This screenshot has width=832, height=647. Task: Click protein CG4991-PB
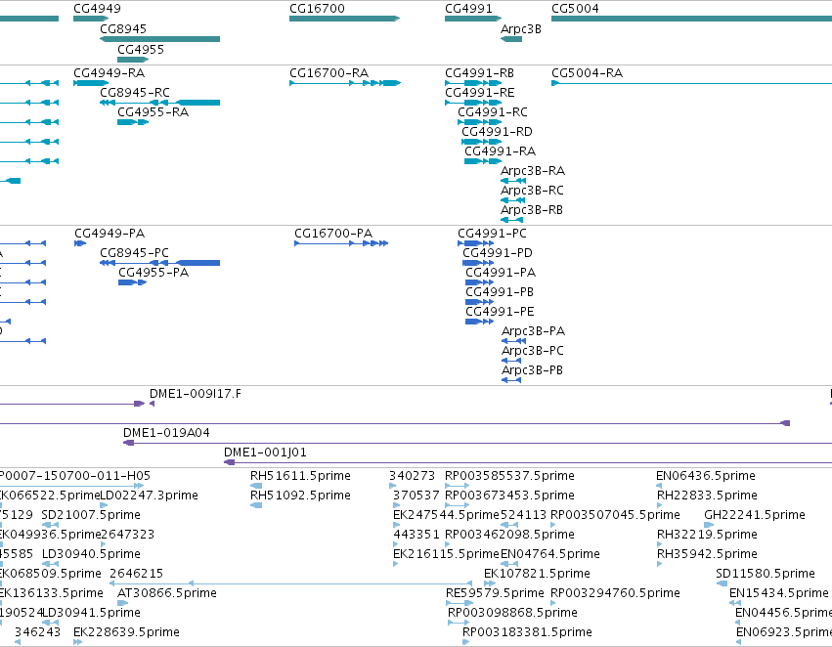(x=500, y=292)
